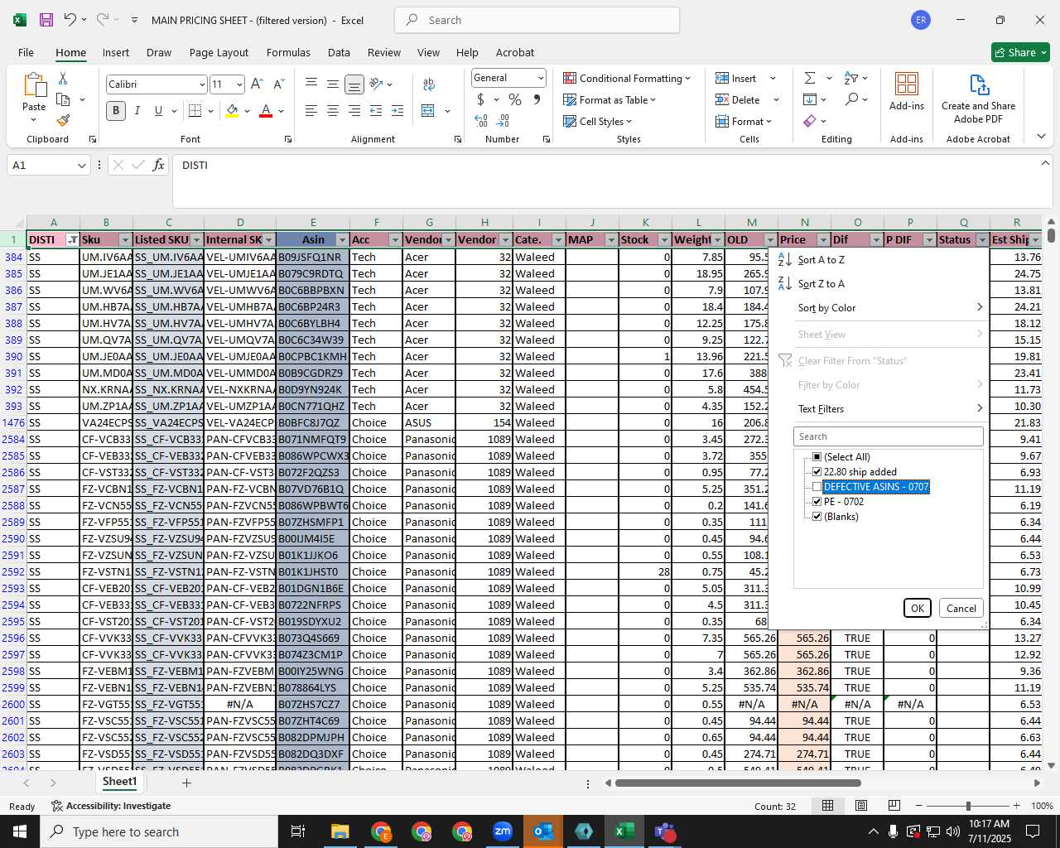
Task: Switch to Page Layout view
Action: 861,806
